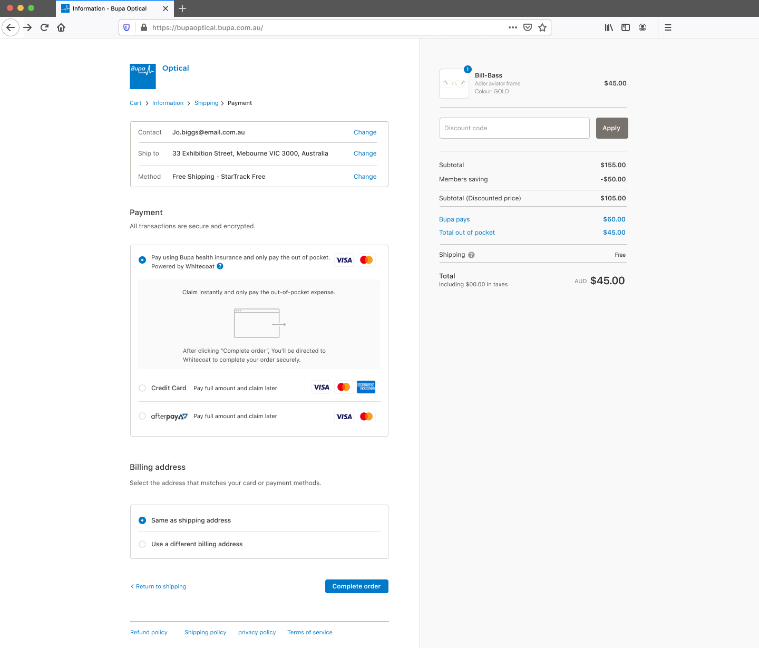This screenshot has width=759, height=648.
Task: Click the Subtotal $155.00 value
Action: click(x=613, y=165)
